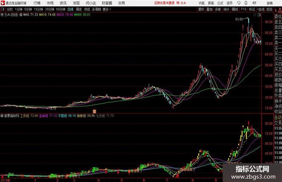282x182 pixels.
Task: Click the MA20 purple label
Action: [x=65, y=15]
